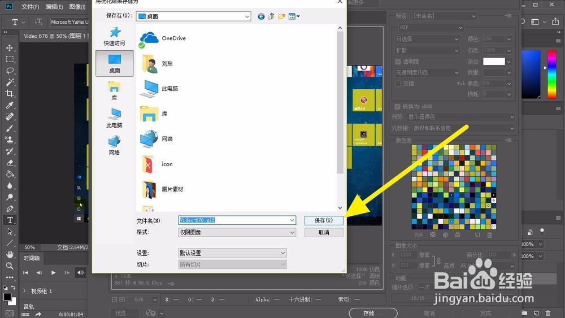Open This PC in save dialog sidebar
The height and width of the screenshot is (318, 565).
pos(114,118)
